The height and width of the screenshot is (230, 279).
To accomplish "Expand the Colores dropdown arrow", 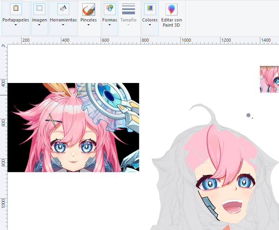I will click(150, 25).
